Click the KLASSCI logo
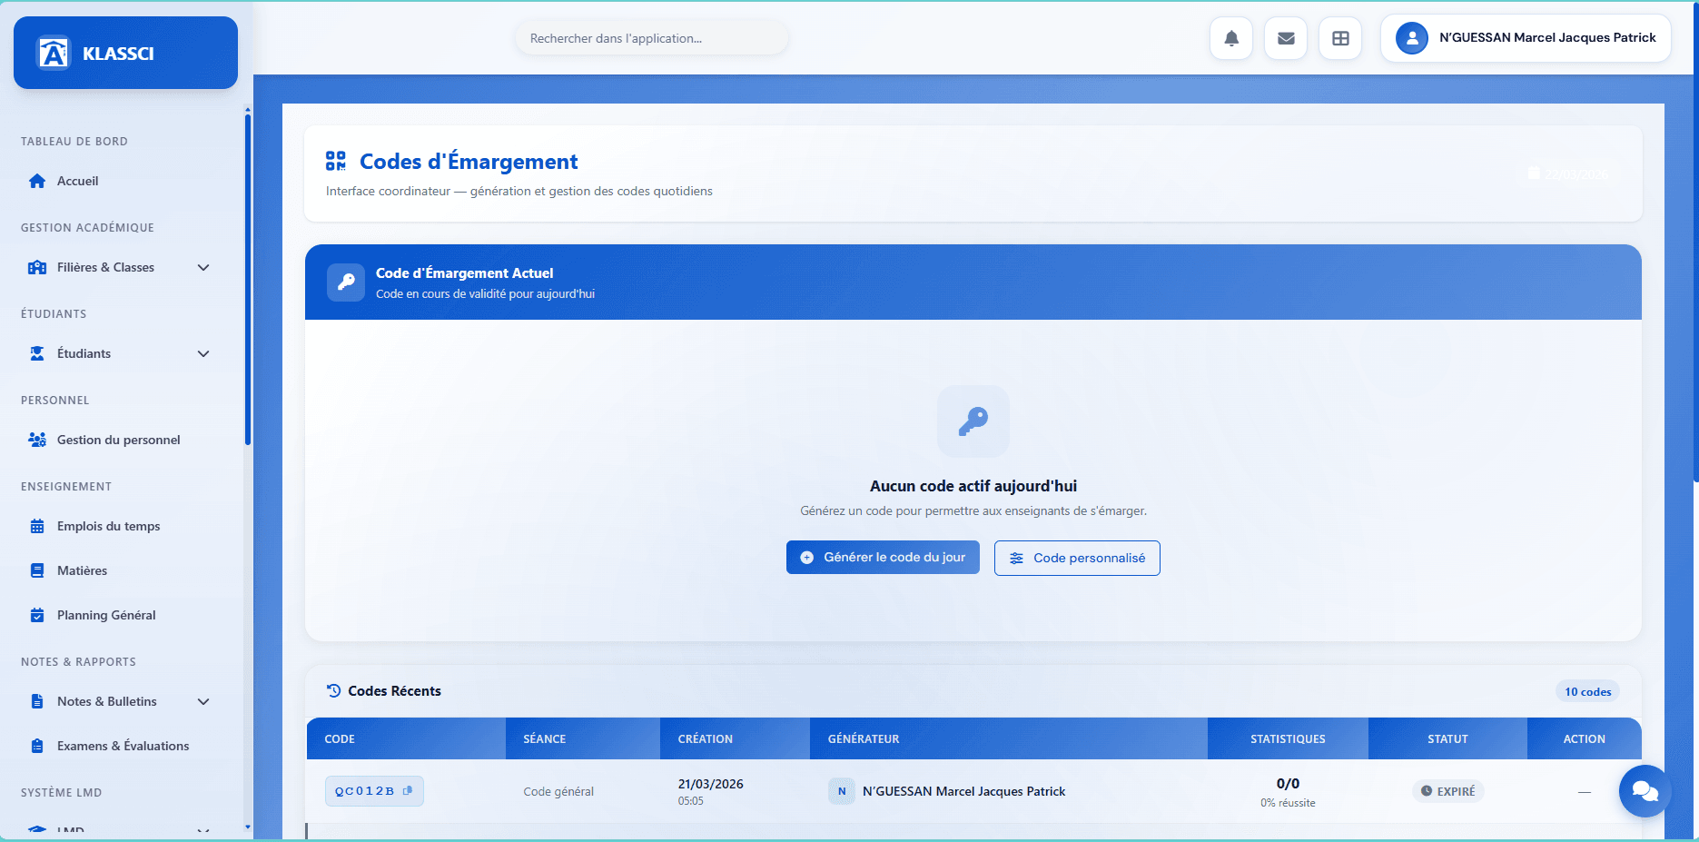The height and width of the screenshot is (842, 1699). tap(54, 53)
